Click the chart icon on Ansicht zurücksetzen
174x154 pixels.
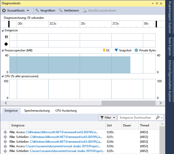click(x=85, y=11)
